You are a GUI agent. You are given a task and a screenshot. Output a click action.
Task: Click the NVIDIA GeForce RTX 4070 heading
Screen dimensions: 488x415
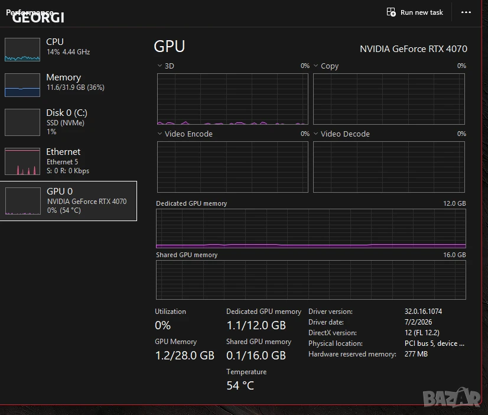pos(414,49)
